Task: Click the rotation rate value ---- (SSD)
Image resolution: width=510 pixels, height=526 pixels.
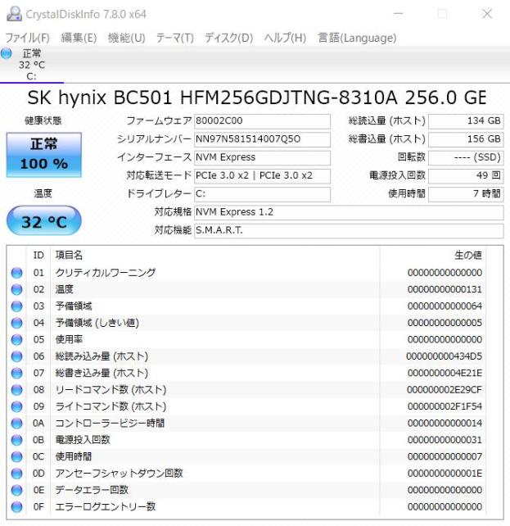Action: [466, 157]
